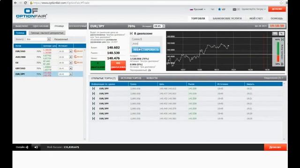Image resolution: width=300 pixels, height=168 pixels.
Task: Click the range icon of the fifth open trade
Action: pyautogui.click(x=94, y=108)
